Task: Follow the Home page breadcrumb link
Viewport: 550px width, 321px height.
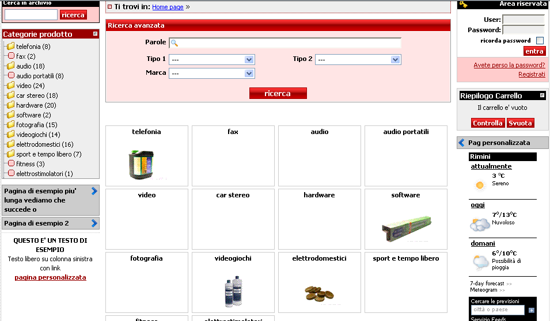Action: click(168, 7)
